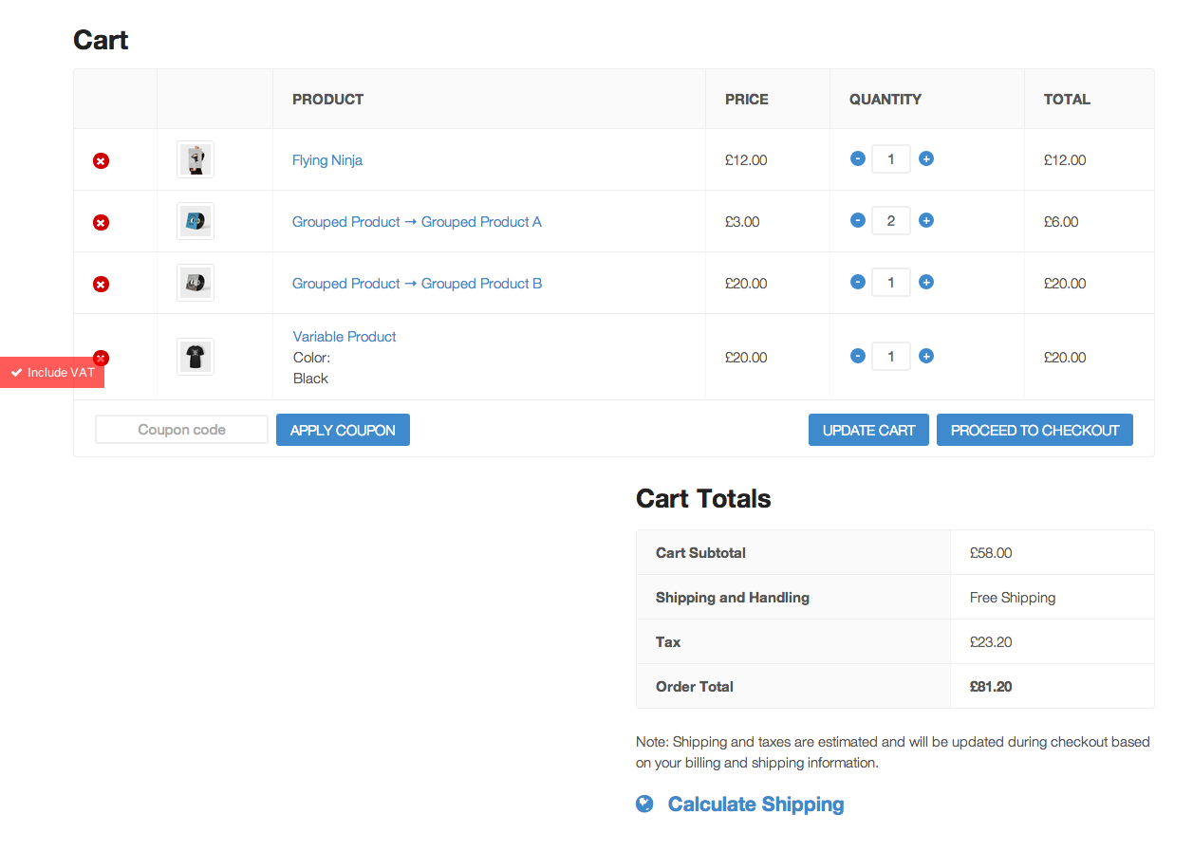Increase Variable Product quantity with plus
Viewport: 1193px width, 851px height.
[926, 357]
